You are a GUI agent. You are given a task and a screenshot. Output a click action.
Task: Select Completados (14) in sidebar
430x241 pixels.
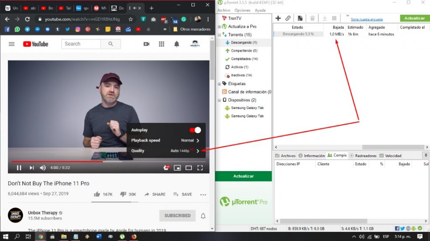[x=244, y=59]
